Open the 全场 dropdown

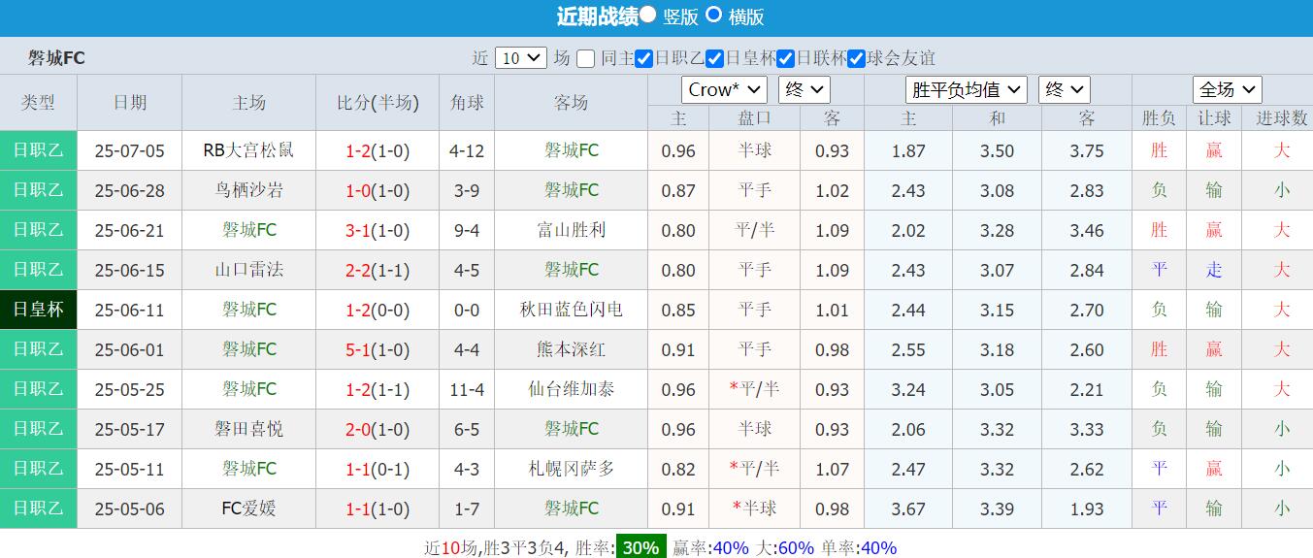(x=1227, y=90)
